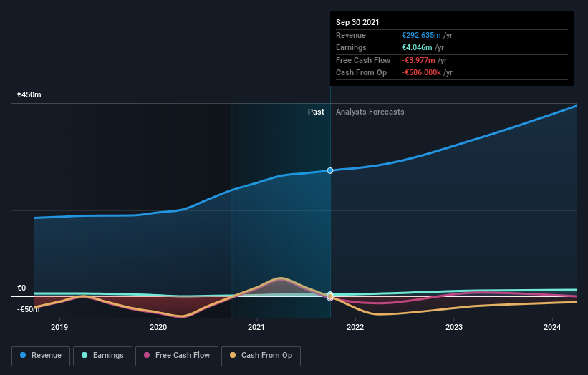Toggle the Revenue legend button
The width and height of the screenshot is (588, 375).
[x=41, y=356]
